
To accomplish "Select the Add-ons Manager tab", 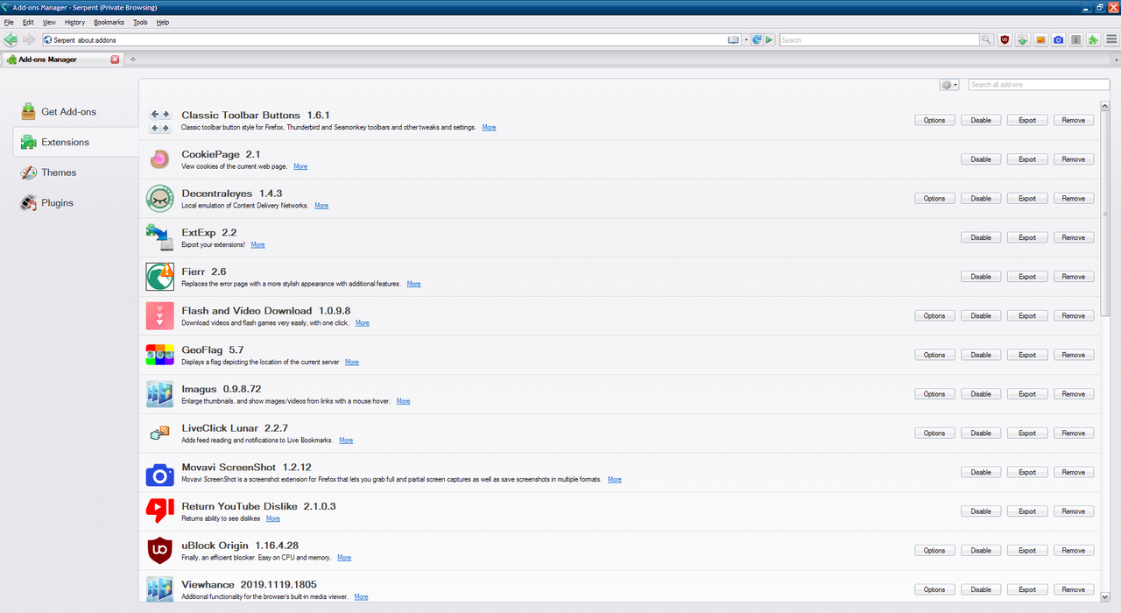I will tap(61, 60).
